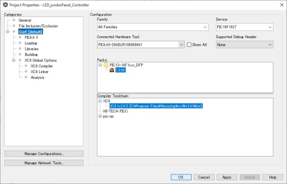The height and width of the screenshot is (184, 287).
Task: Select the 1.3.90 pack version icon
Action: [x=112, y=70]
